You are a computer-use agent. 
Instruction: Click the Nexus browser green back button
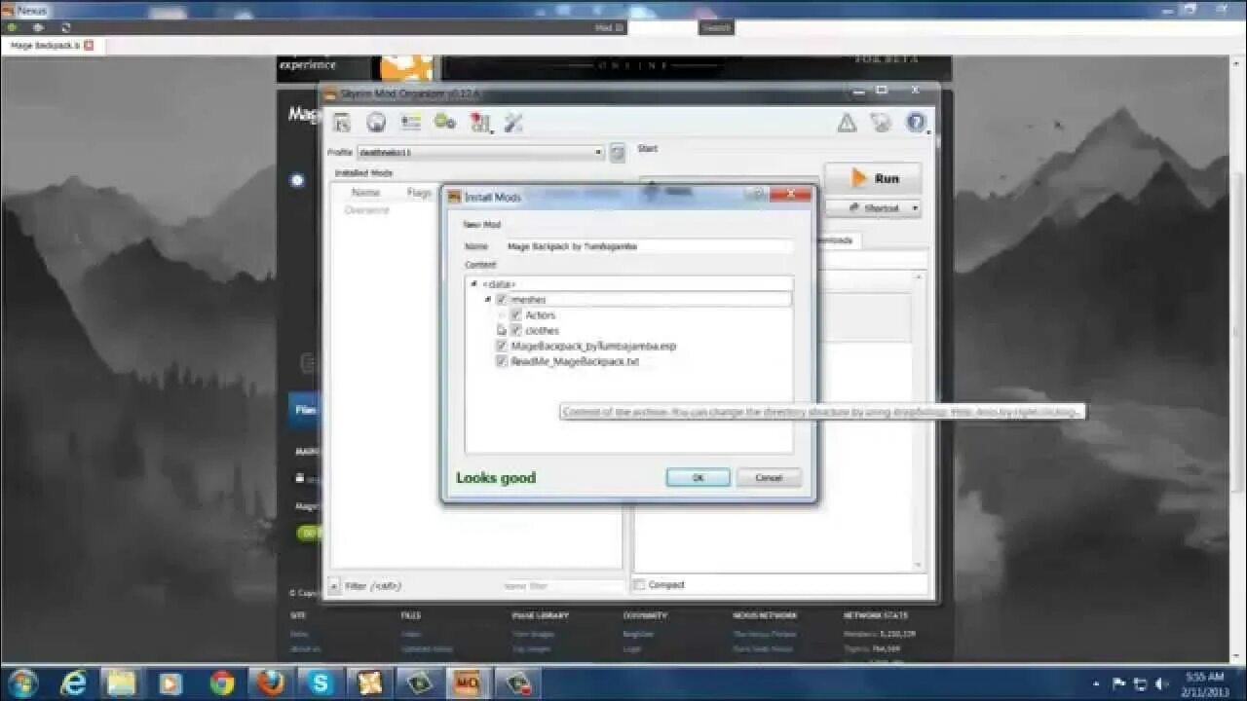coord(11,27)
